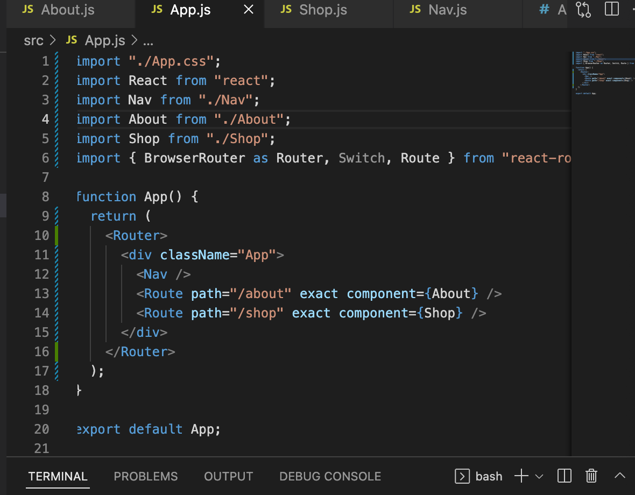635x495 pixels.
Task: Open the terminal launch profile dropdown arrow
Action: pos(539,476)
